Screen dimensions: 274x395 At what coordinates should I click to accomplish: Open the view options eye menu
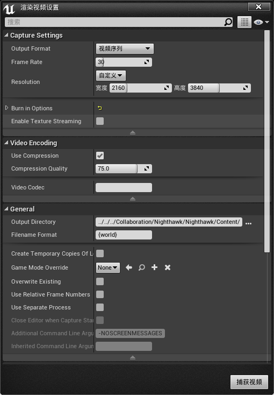pyautogui.click(x=261, y=22)
